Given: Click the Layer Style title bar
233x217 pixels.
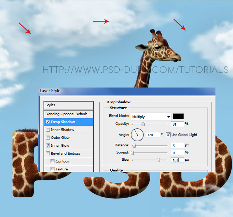Looking at the screenshot, I should pyautogui.click(x=127, y=91).
